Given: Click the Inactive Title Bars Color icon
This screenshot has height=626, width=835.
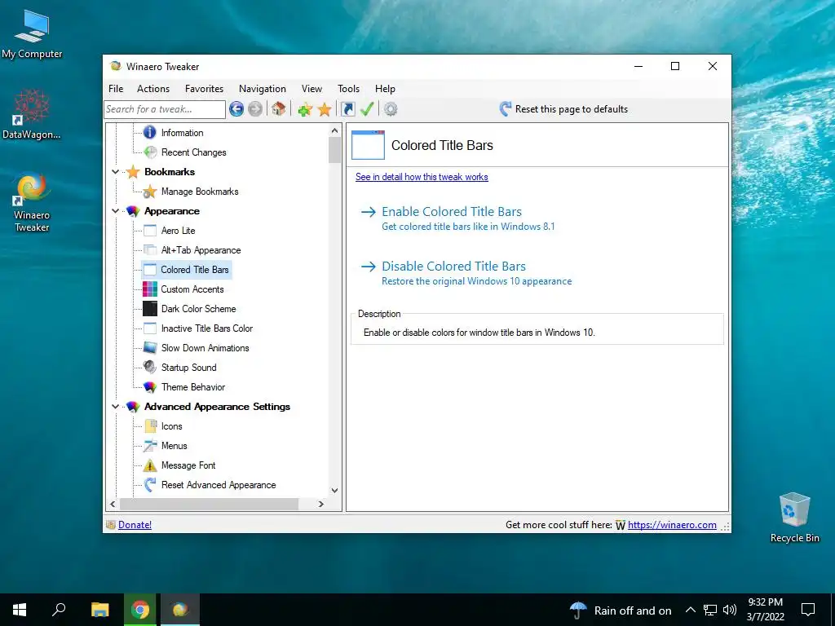Looking at the screenshot, I should (x=150, y=328).
